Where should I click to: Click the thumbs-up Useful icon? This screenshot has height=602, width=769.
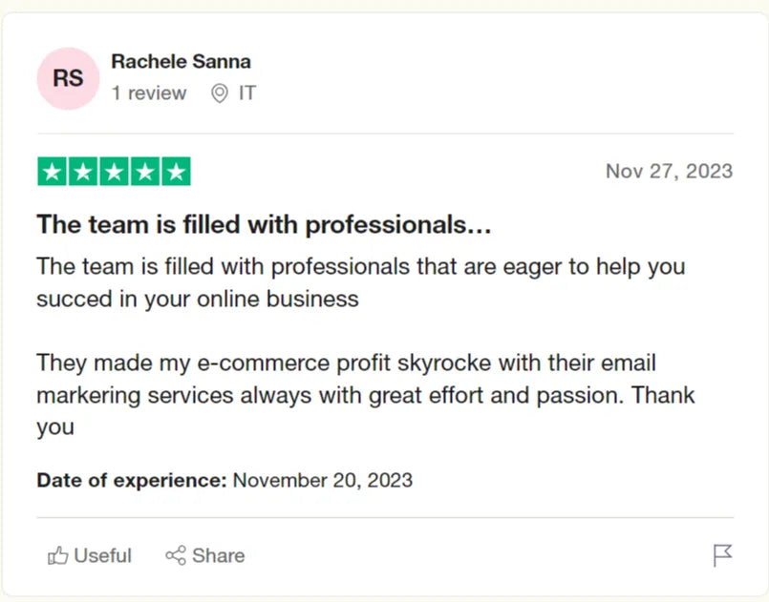(57, 555)
